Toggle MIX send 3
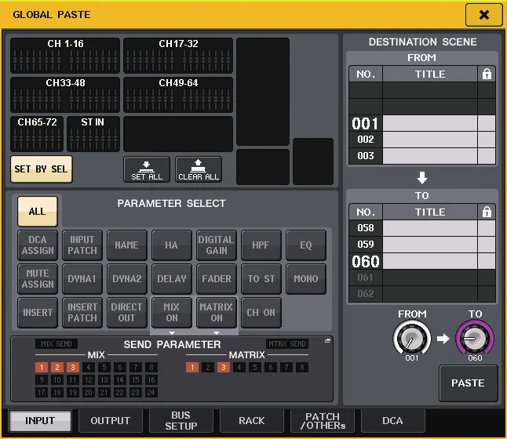Screen dimensions: 507x439 tap(73, 368)
